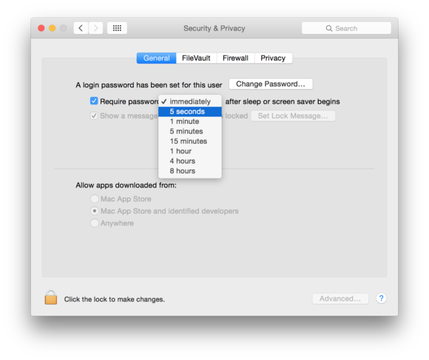Click the yellow minimize window button
Viewport: 429px width, 360px height.
point(53,28)
